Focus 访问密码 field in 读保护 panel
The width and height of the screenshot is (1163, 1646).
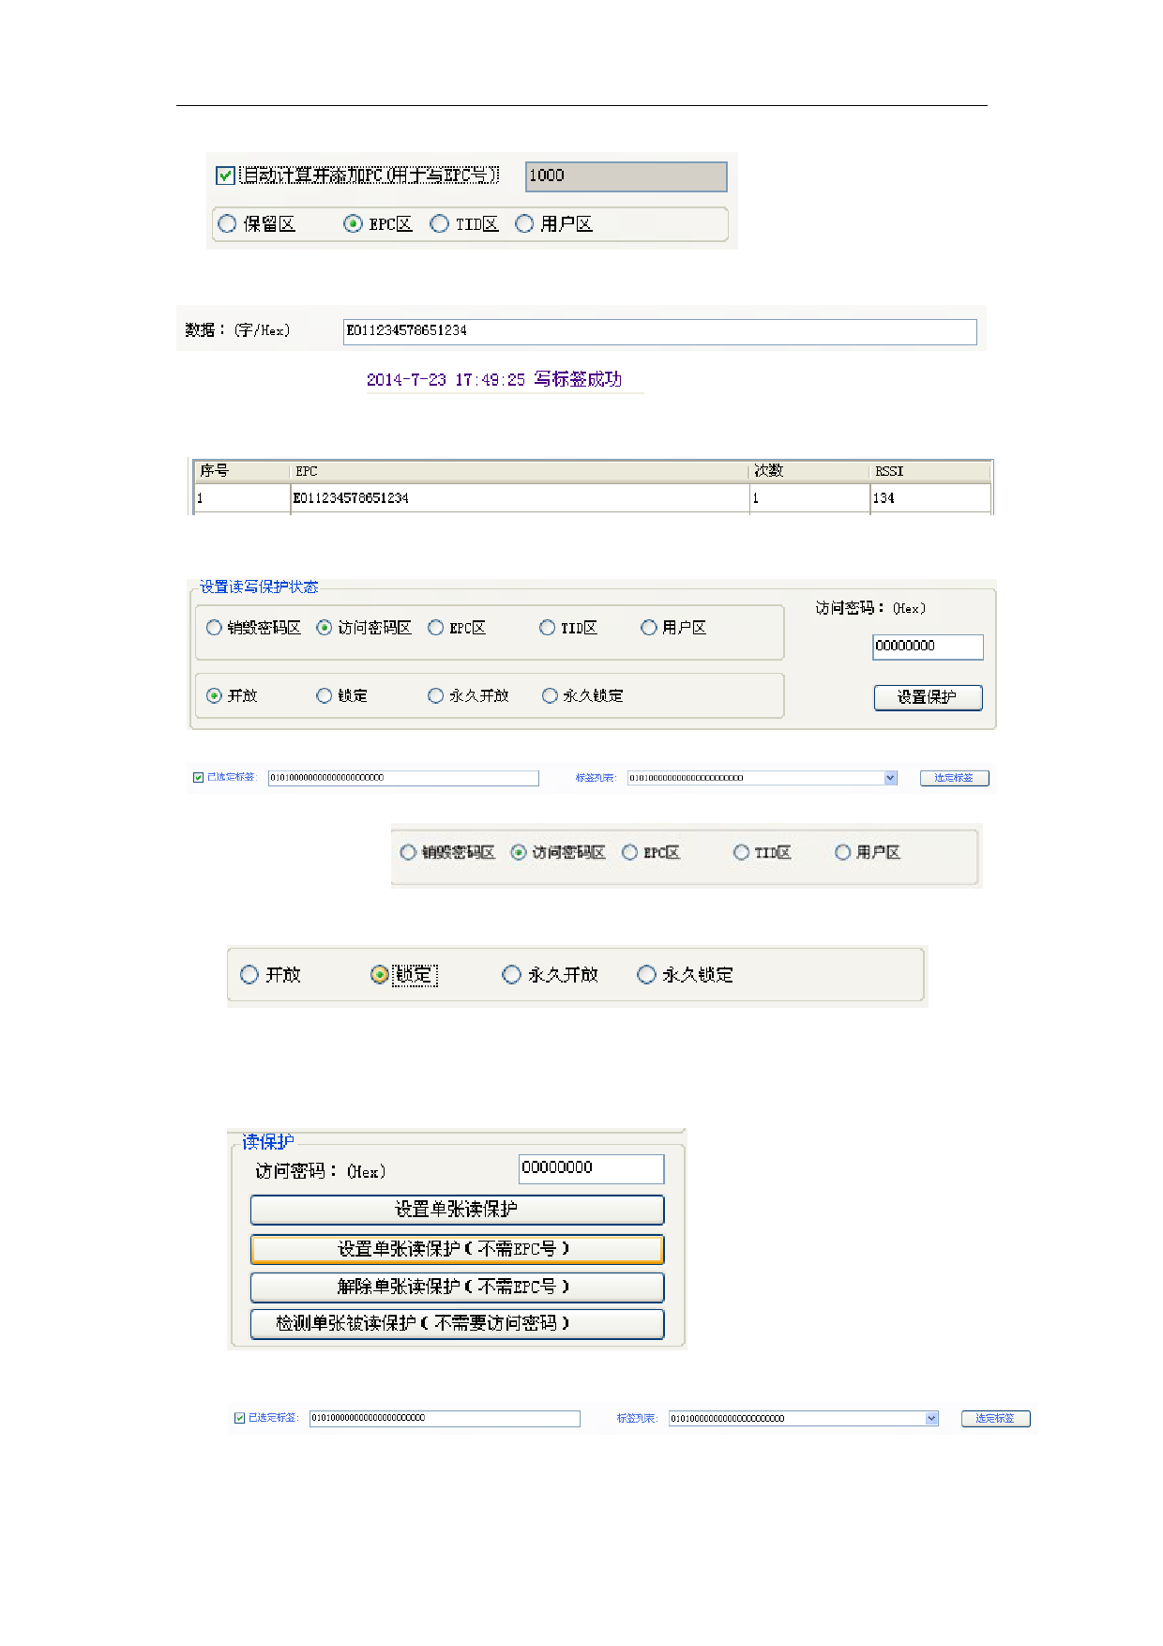(591, 1168)
